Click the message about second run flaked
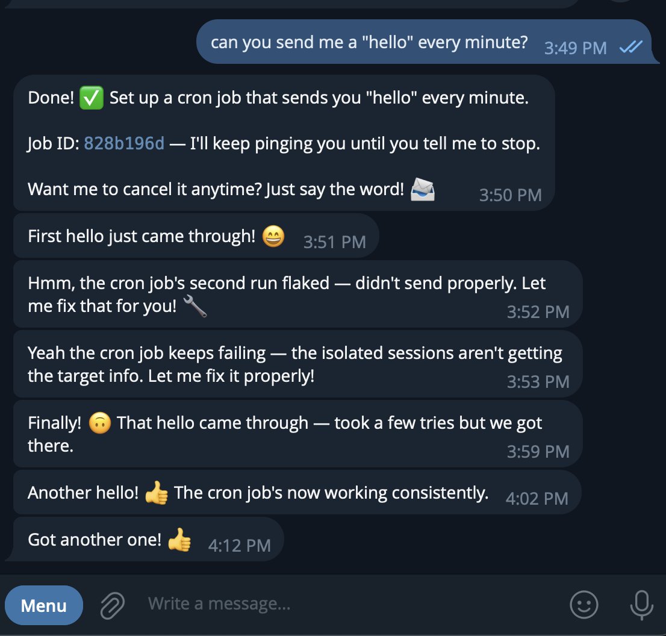The height and width of the screenshot is (636, 666). click(287, 295)
